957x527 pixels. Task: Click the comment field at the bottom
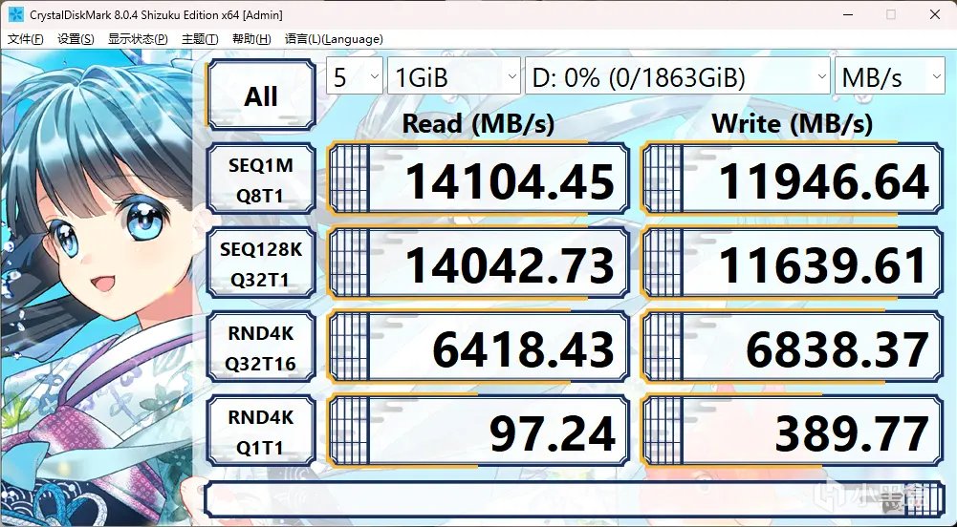pos(575,499)
